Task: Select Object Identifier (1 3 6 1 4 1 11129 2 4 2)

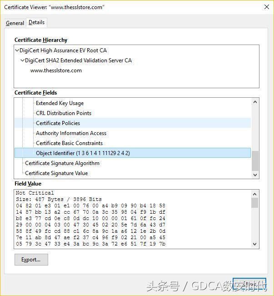Action: point(83,153)
